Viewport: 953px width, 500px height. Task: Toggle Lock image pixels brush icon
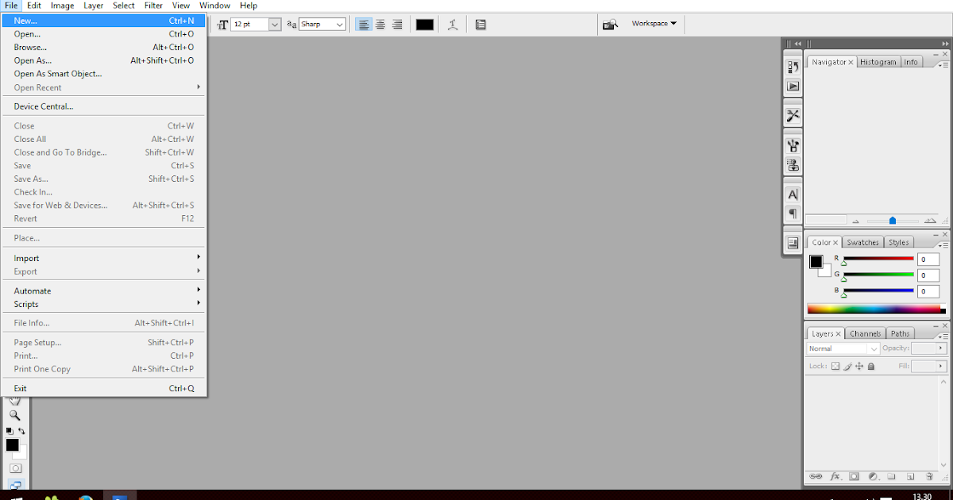pyautogui.click(x=847, y=367)
